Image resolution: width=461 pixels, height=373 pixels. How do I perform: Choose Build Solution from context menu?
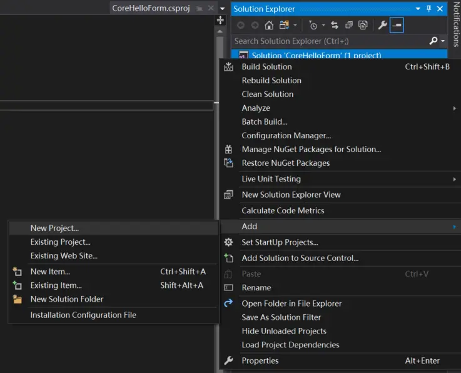(340, 67)
